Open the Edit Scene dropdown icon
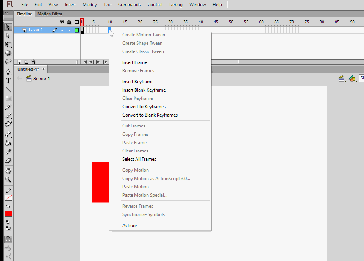This screenshot has height=261, width=364. (x=342, y=78)
